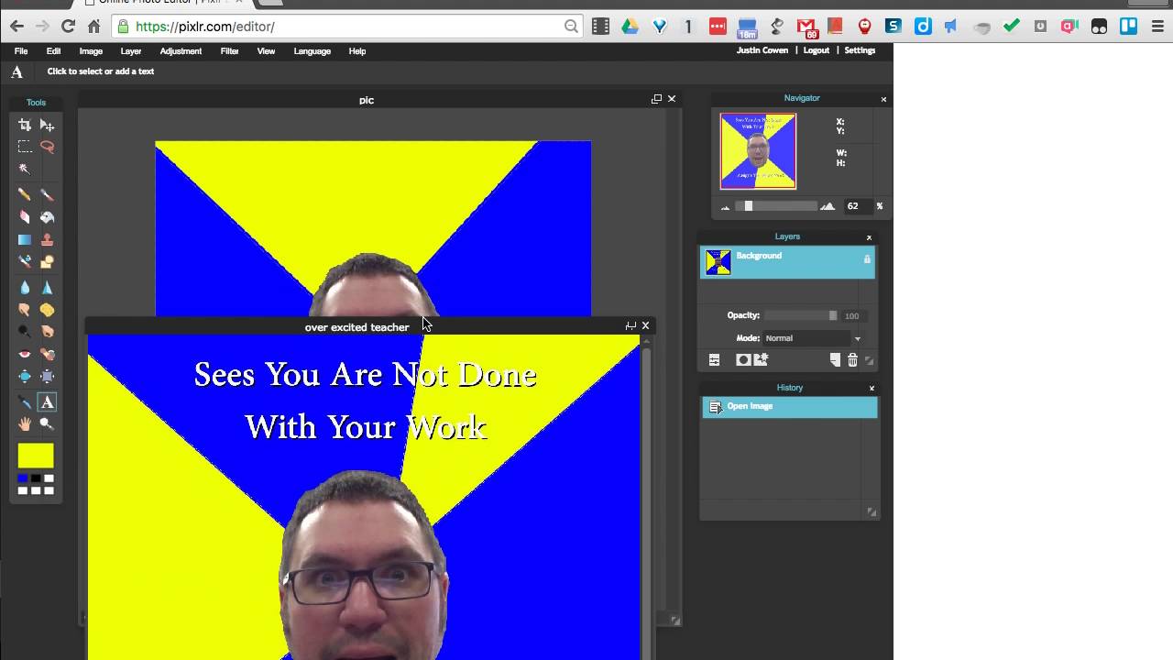Image resolution: width=1173 pixels, height=660 pixels.
Task: Select the Move tool
Action: [x=47, y=125]
